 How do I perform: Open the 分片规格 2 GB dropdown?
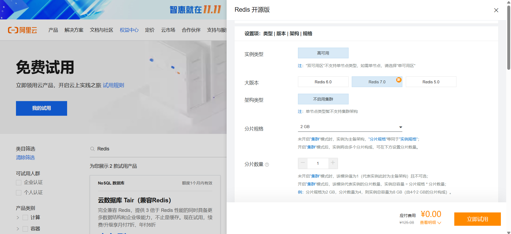[350, 127]
